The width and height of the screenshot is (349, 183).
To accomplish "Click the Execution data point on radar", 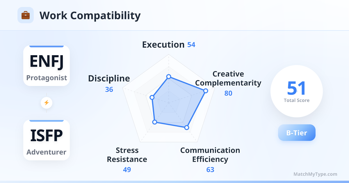I will pyautogui.click(x=168, y=77).
